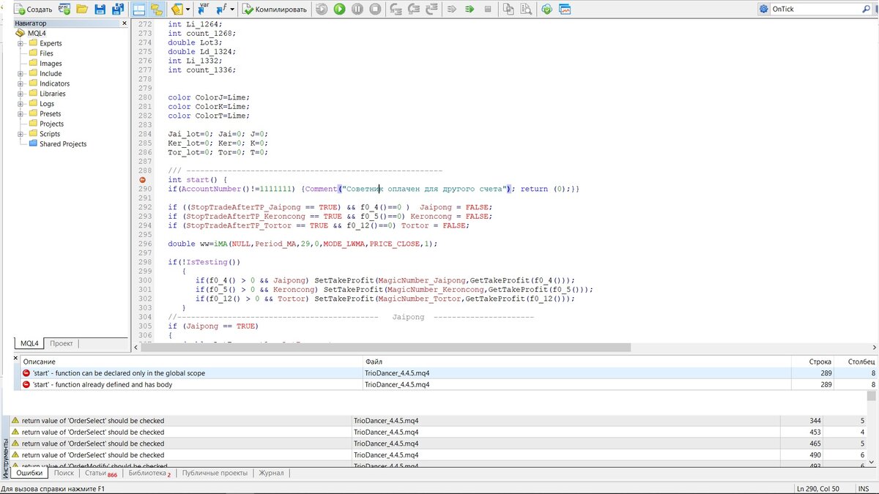Screen dimensions: 879x494
Task: Expand the Experts folder in Navigator
Action: tap(21, 43)
